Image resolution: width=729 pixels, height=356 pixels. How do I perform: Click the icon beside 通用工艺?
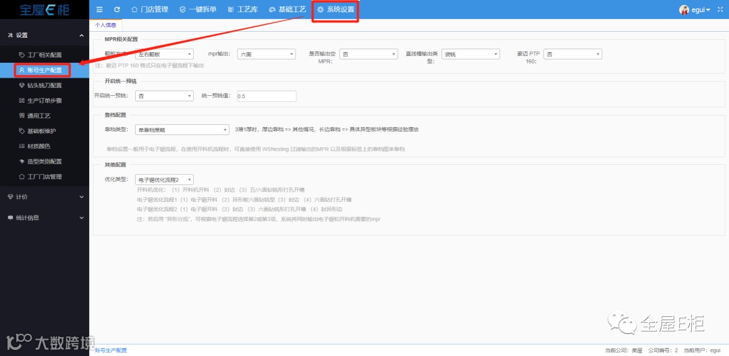pos(22,116)
